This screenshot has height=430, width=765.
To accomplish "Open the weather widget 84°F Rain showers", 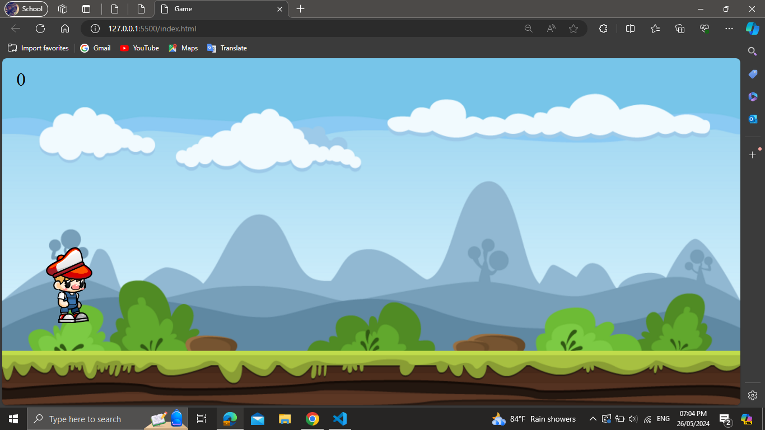I will click(534, 419).
